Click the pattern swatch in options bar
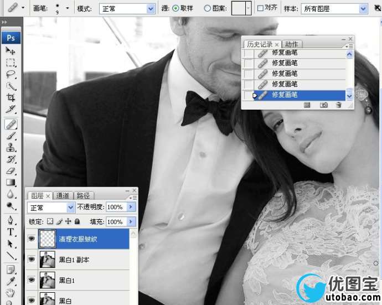This screenshot has height=305, width=382. [x=238, y=8]
